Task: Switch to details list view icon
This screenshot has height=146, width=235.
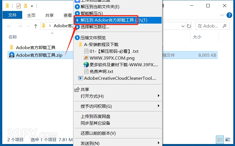Action: tap(220, 140)
